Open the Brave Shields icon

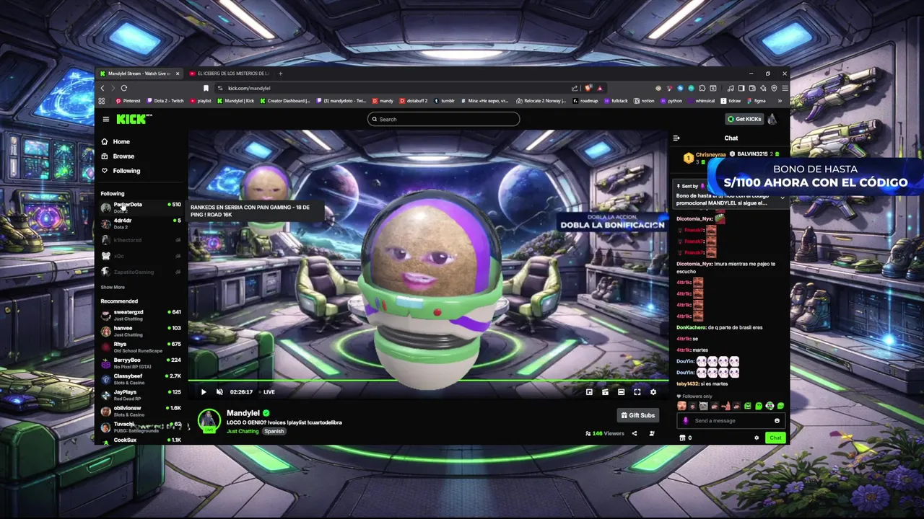click(589, 88)
